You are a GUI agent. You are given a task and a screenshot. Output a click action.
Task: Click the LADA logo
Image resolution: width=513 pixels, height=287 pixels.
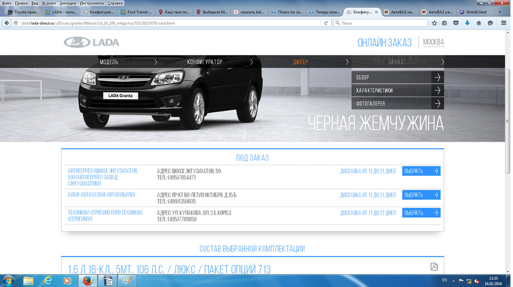click(92, 42)
